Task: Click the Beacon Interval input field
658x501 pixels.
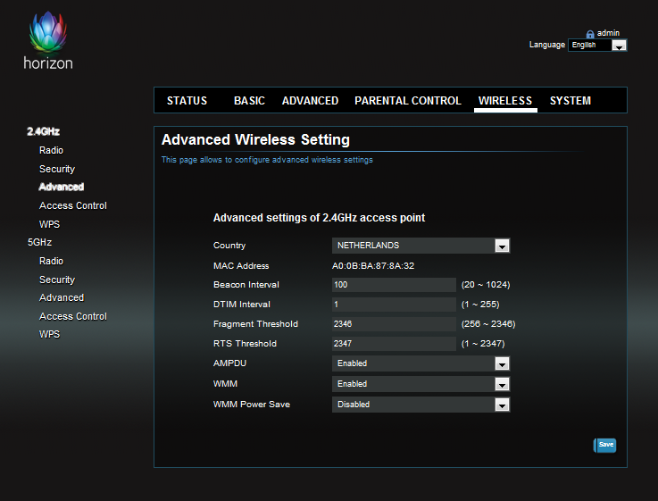Action: tap(394, 285)
